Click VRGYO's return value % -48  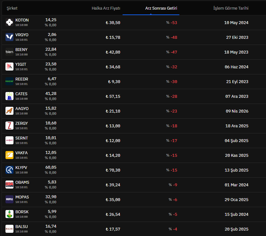(172, 37)
